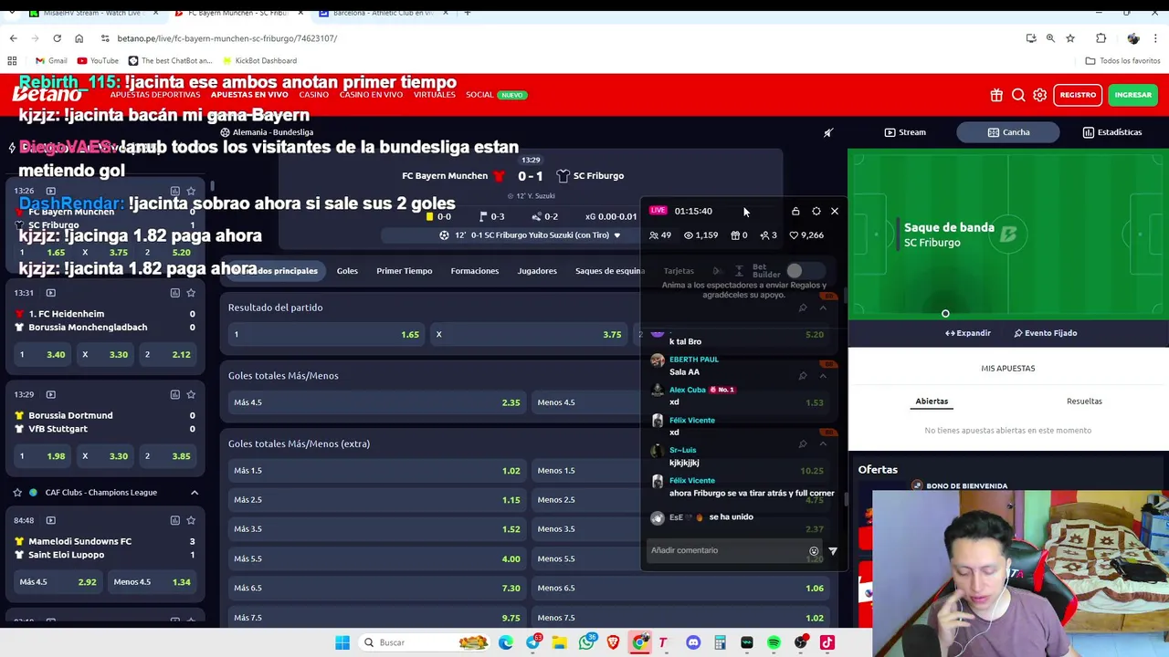Open the Formaciones tab
This screenshot has height=657, width=1169.
point(474,271)
